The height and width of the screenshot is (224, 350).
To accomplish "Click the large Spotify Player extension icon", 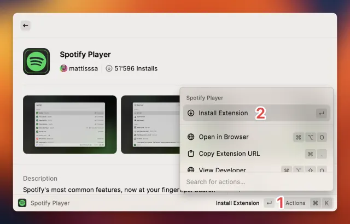I will (x=37, y=61).
